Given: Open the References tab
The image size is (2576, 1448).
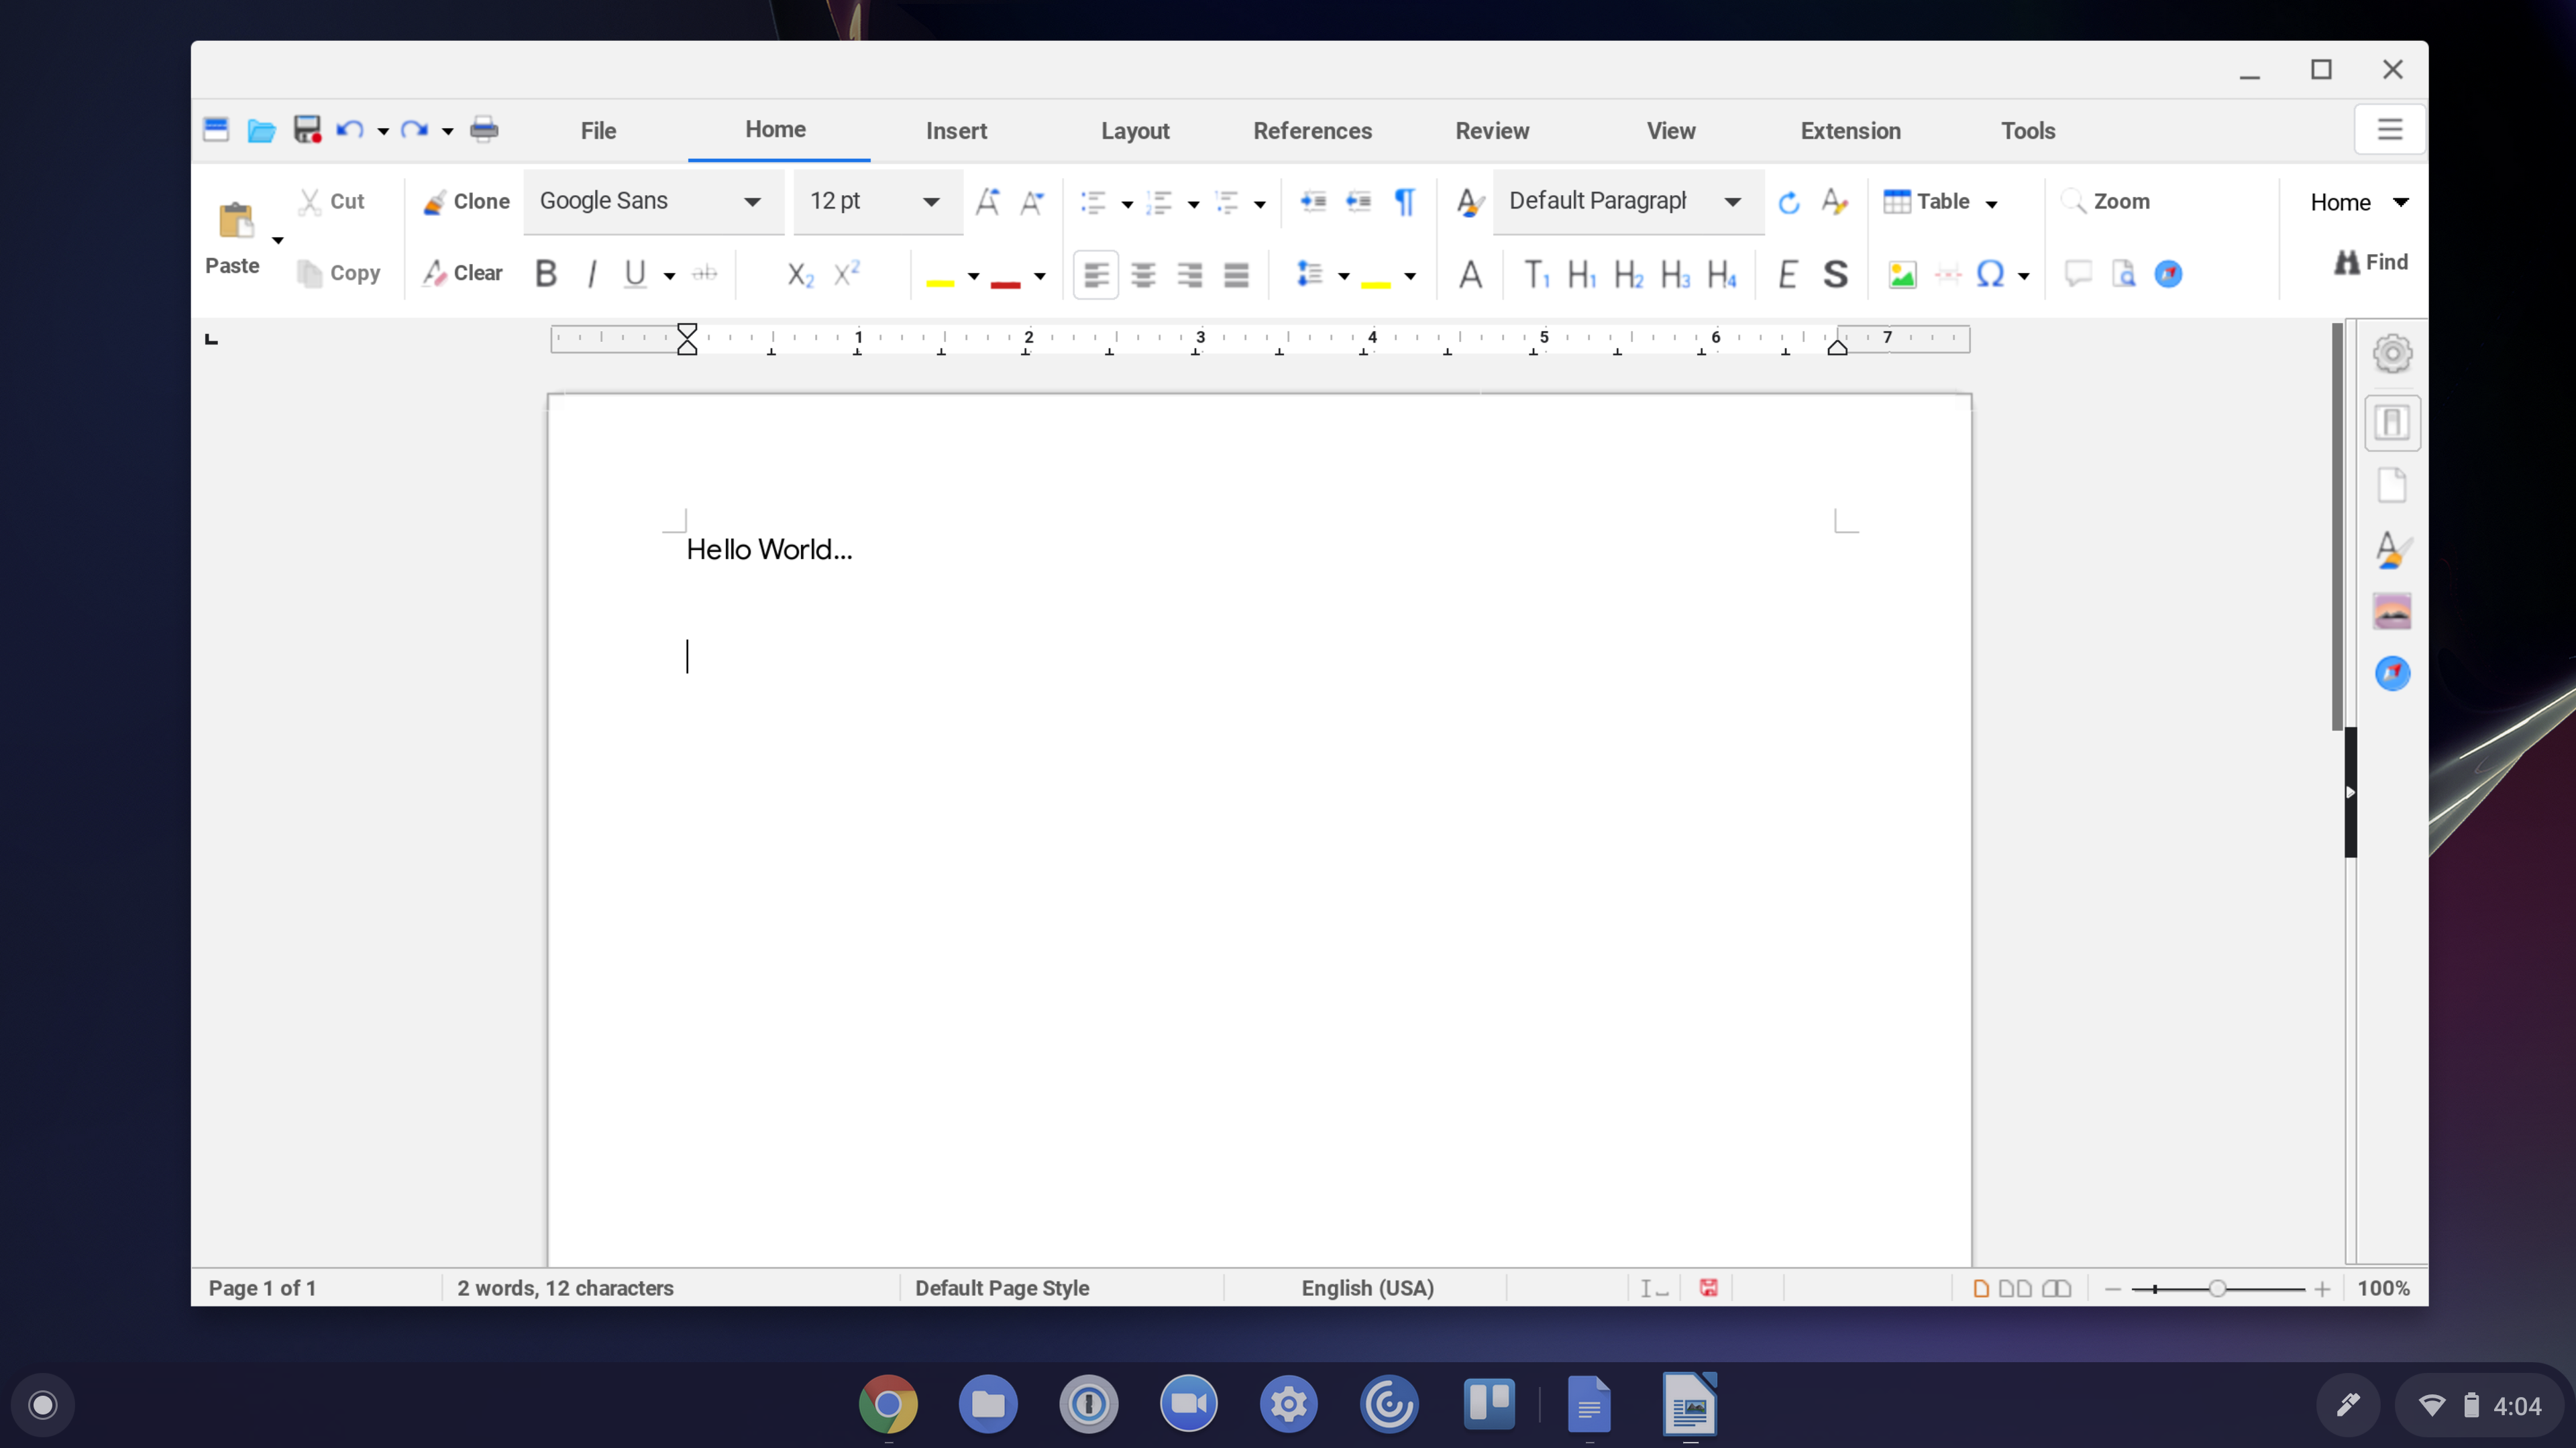Looking at the screenshot, I should tap(1312, 131).
